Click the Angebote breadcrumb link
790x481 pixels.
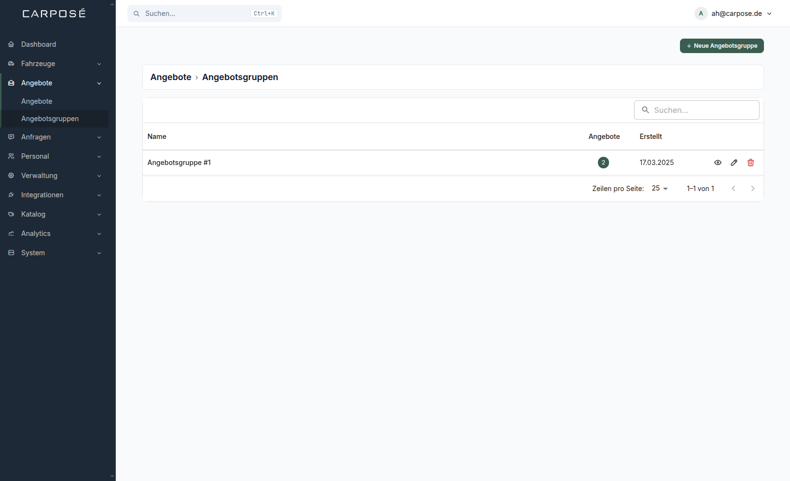click(171, 77)
